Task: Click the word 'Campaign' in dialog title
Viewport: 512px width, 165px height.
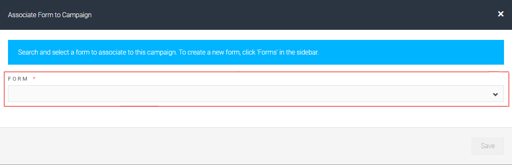Action: pyautogui.click(x=77, y=15)
